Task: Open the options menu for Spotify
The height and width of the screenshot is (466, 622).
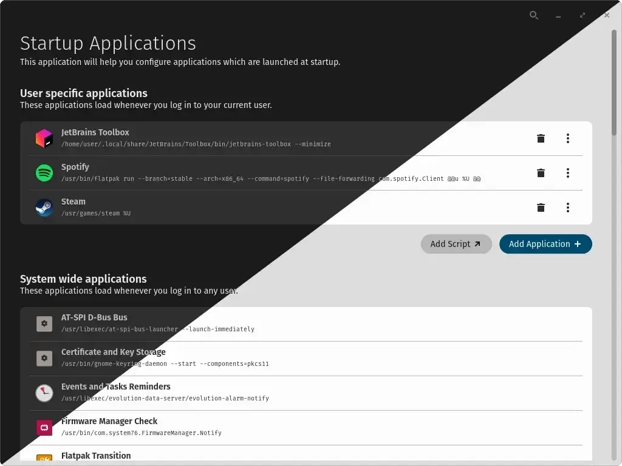Action: pos(568,173)
